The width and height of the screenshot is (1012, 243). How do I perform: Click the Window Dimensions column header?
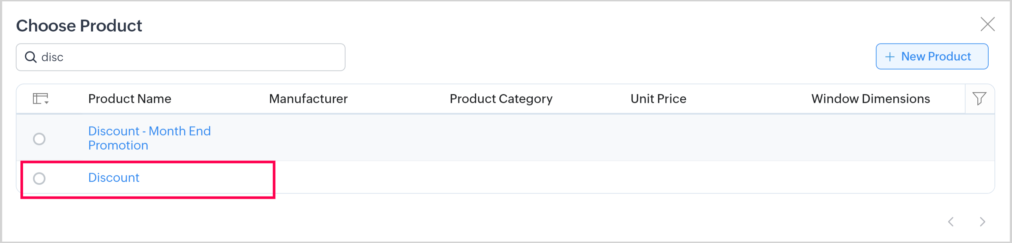[870, 99]
